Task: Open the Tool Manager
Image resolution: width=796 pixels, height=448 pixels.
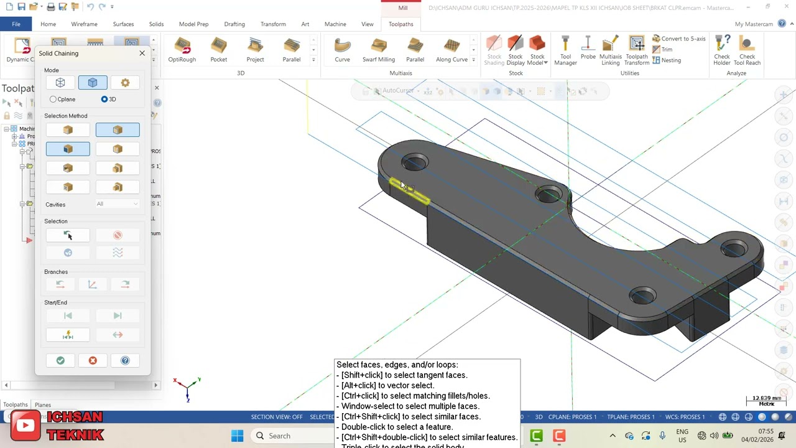Action: [x=565, y=50]
